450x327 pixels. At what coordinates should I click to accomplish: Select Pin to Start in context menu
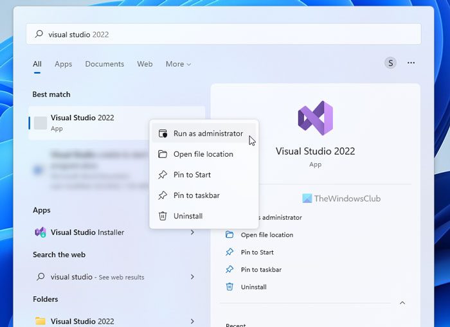point(204,175)
